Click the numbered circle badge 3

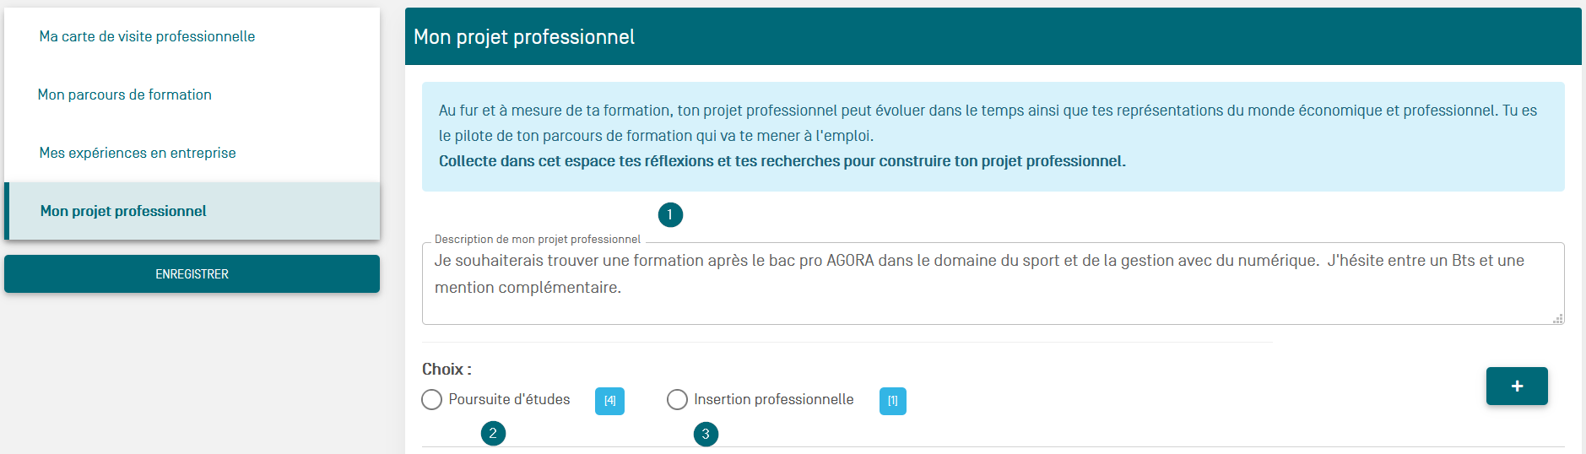[706, 435]
